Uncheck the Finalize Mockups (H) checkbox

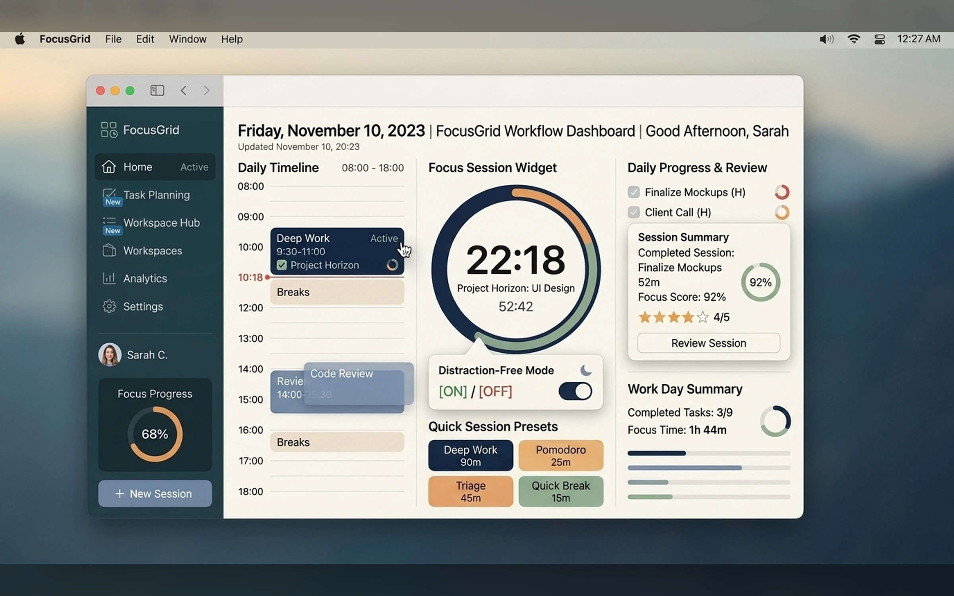pos(634,192)
